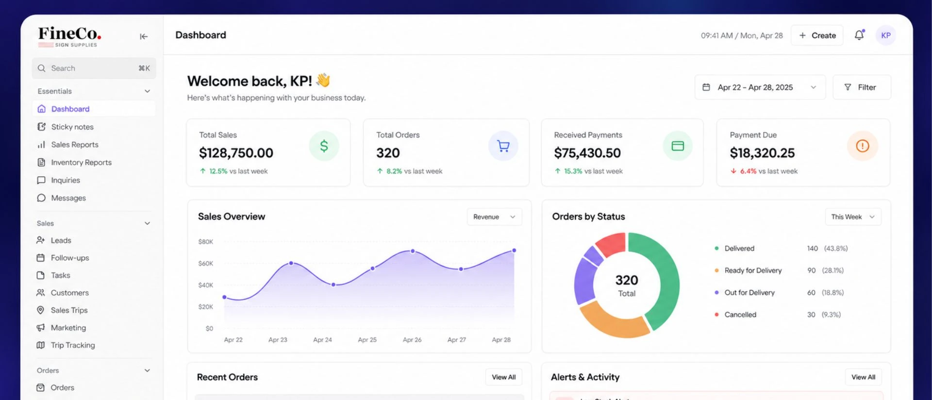The image size is (932, 400).
Task: Open notifications bell icon
Action: coord(859,35)
